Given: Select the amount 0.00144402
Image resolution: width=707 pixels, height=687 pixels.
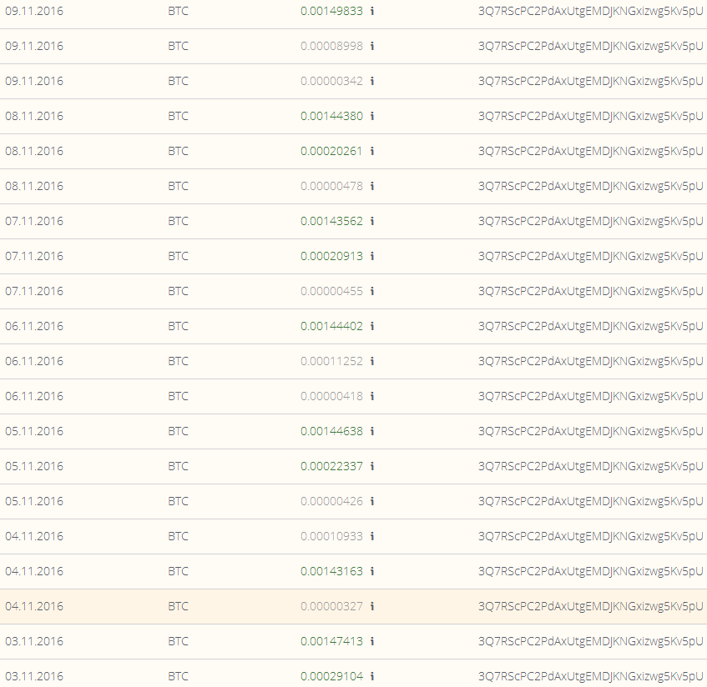Looking at the screenshot, I should click(331, 326).
